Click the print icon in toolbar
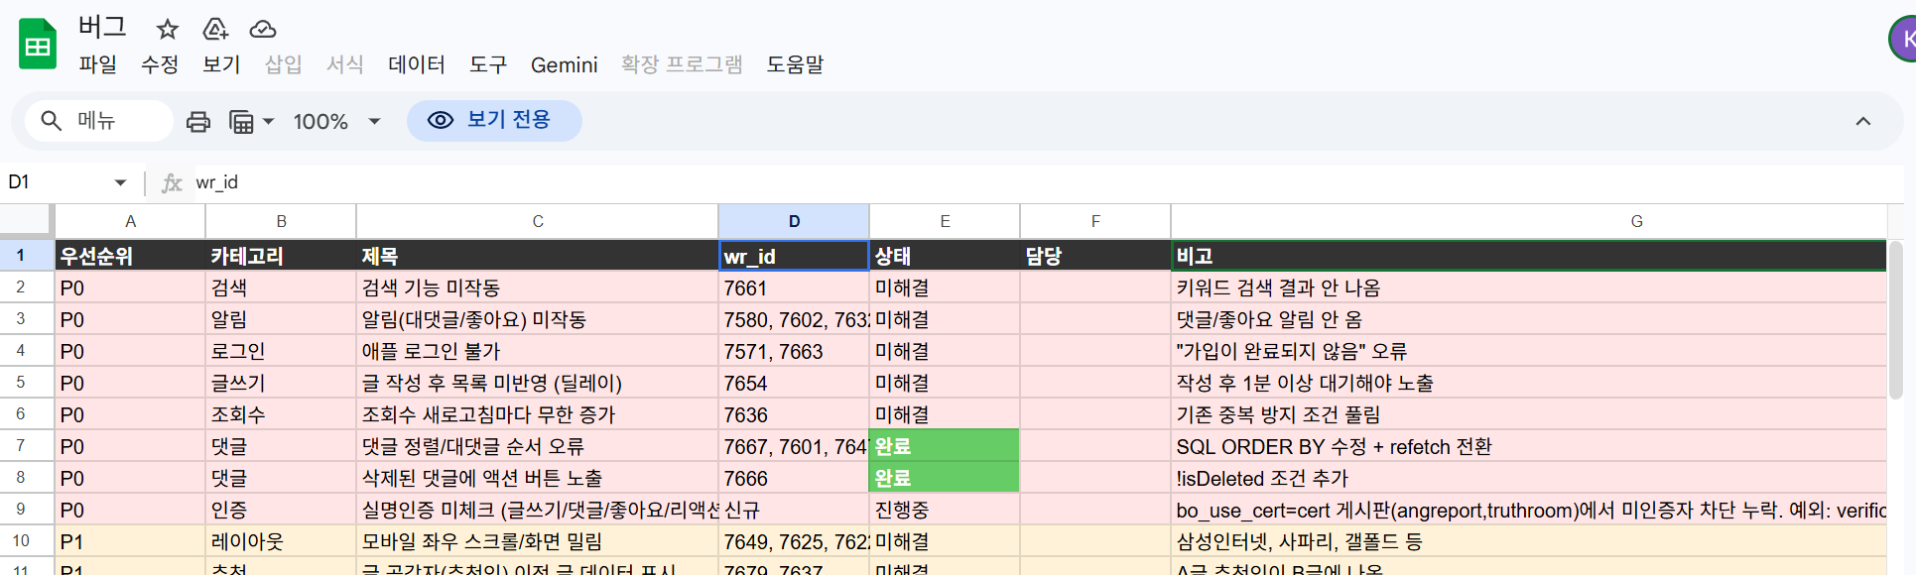The height and width of the screenshot is (575, 1916). click(198, 121)
